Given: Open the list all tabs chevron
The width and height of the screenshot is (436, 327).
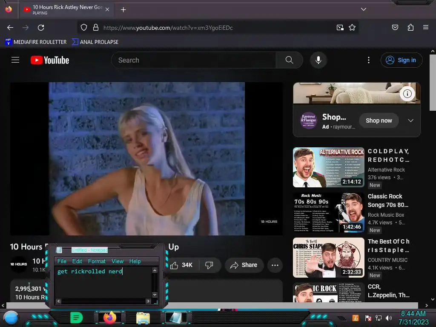Looking at the screenshot, I should (364, 9).
